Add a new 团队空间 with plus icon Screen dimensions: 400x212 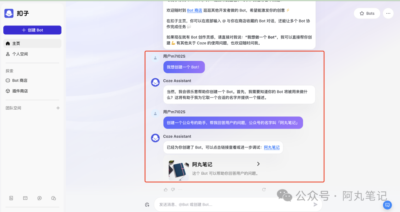58,108
